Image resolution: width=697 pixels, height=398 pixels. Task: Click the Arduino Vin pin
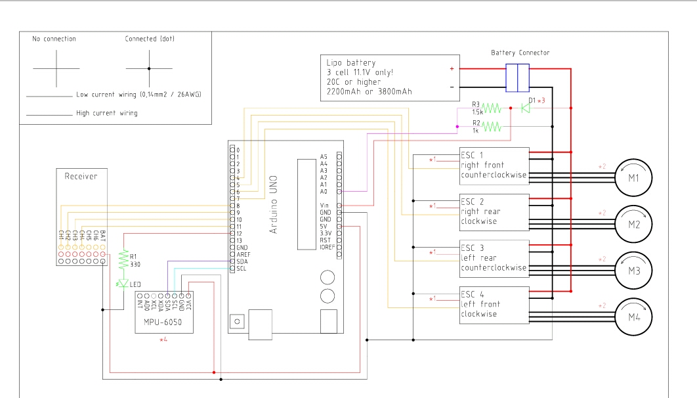[339, 206]
